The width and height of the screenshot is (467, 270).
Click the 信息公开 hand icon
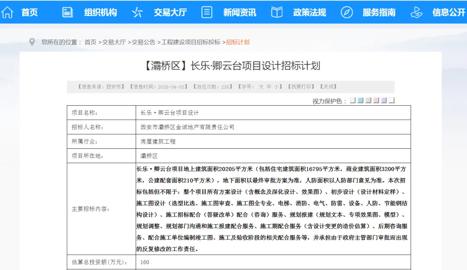tap(416, 13)
